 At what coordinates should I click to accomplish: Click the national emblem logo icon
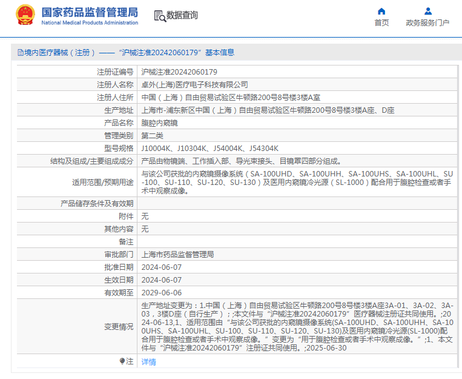pos(25,15)
